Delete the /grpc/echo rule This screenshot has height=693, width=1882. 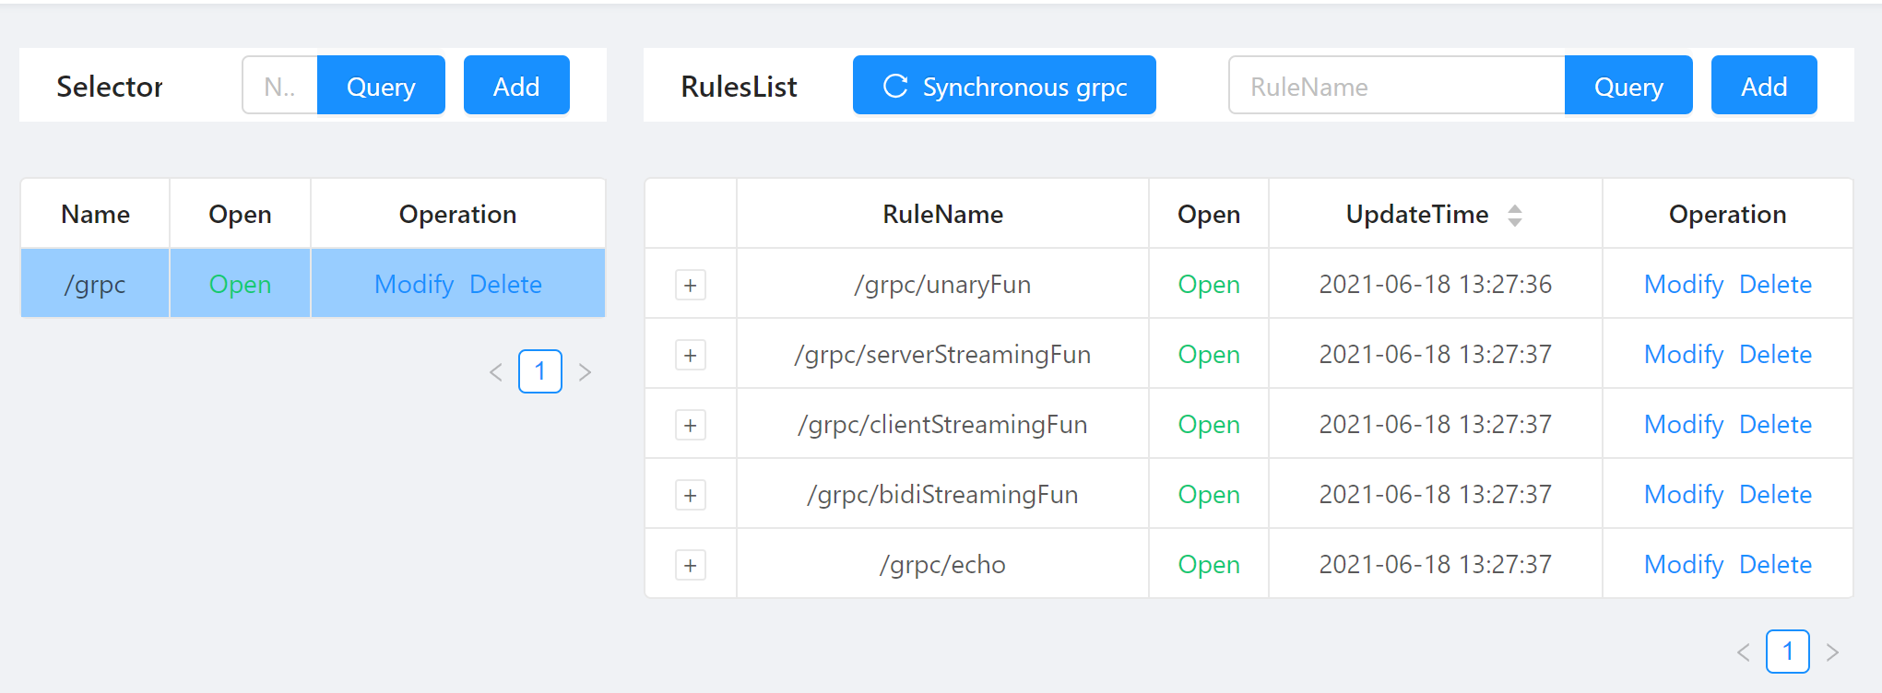pyautogui.click(x=1775, y=565)
